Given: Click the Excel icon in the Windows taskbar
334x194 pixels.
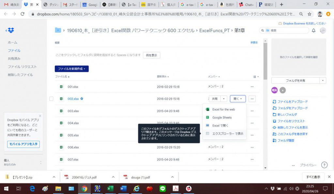Looking at the screenshot, I should pos(110,188).
